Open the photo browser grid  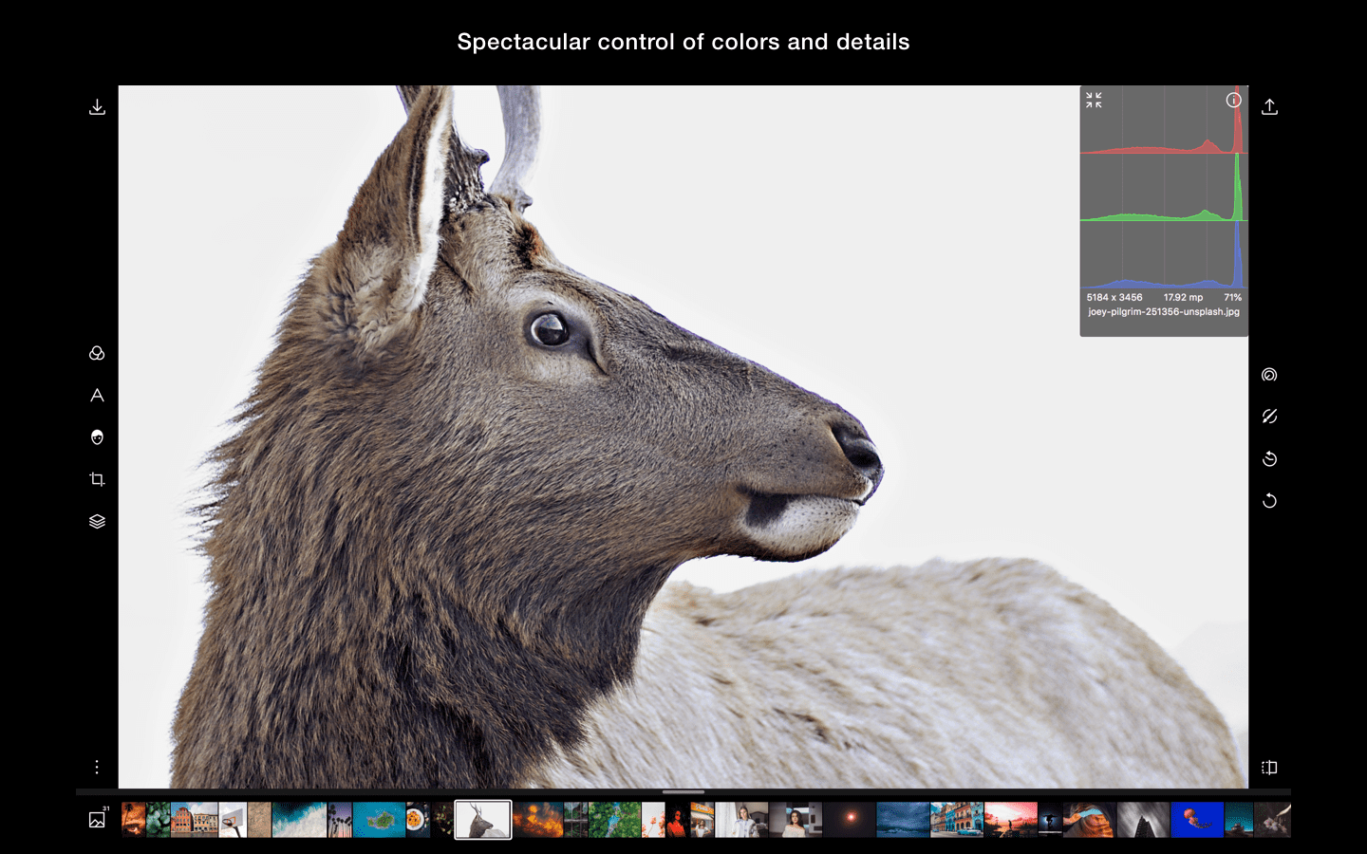(x=96, y=818)
